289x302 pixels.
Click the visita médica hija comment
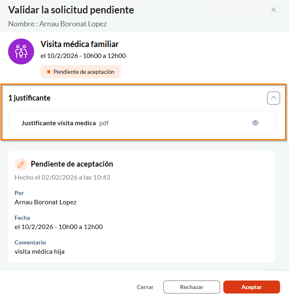(x=40, y=251)
